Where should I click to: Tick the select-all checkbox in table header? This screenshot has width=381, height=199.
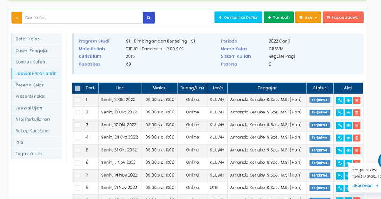pyautogui.click(x=77, y=88)
